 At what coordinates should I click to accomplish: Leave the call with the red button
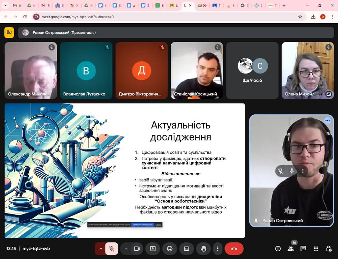[234, 249]
